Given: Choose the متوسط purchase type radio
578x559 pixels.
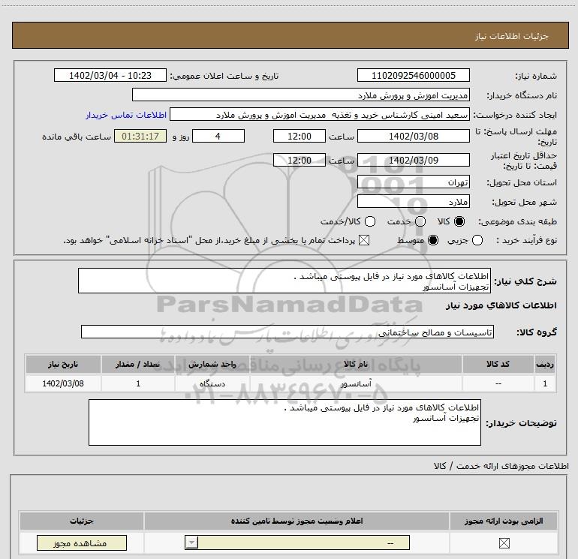Looking at the screenshot, I should point(433,240).
